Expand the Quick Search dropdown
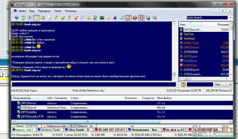Viewport: 238px width, 139px height. pyautogui.click(x=230, y=18)
